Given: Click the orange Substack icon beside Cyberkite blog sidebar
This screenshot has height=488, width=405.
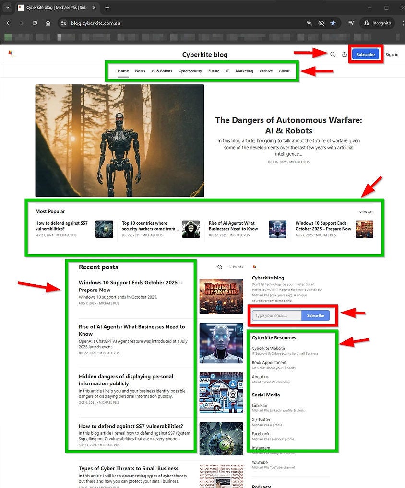Looking at the screenshot, I should [x=255, y=267].
